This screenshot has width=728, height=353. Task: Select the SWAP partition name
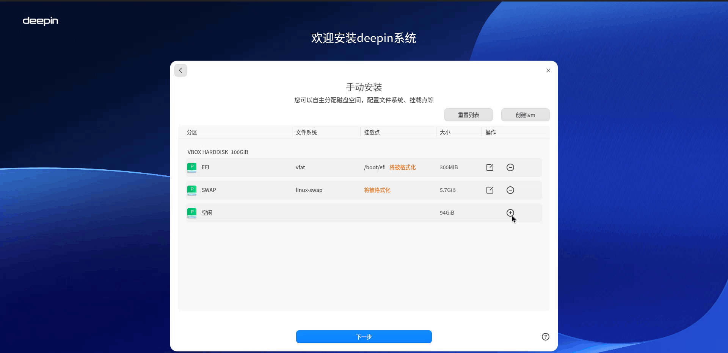[209, 190]
